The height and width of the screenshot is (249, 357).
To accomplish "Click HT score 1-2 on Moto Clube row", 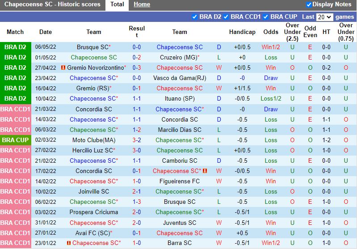I will (326, 140).
